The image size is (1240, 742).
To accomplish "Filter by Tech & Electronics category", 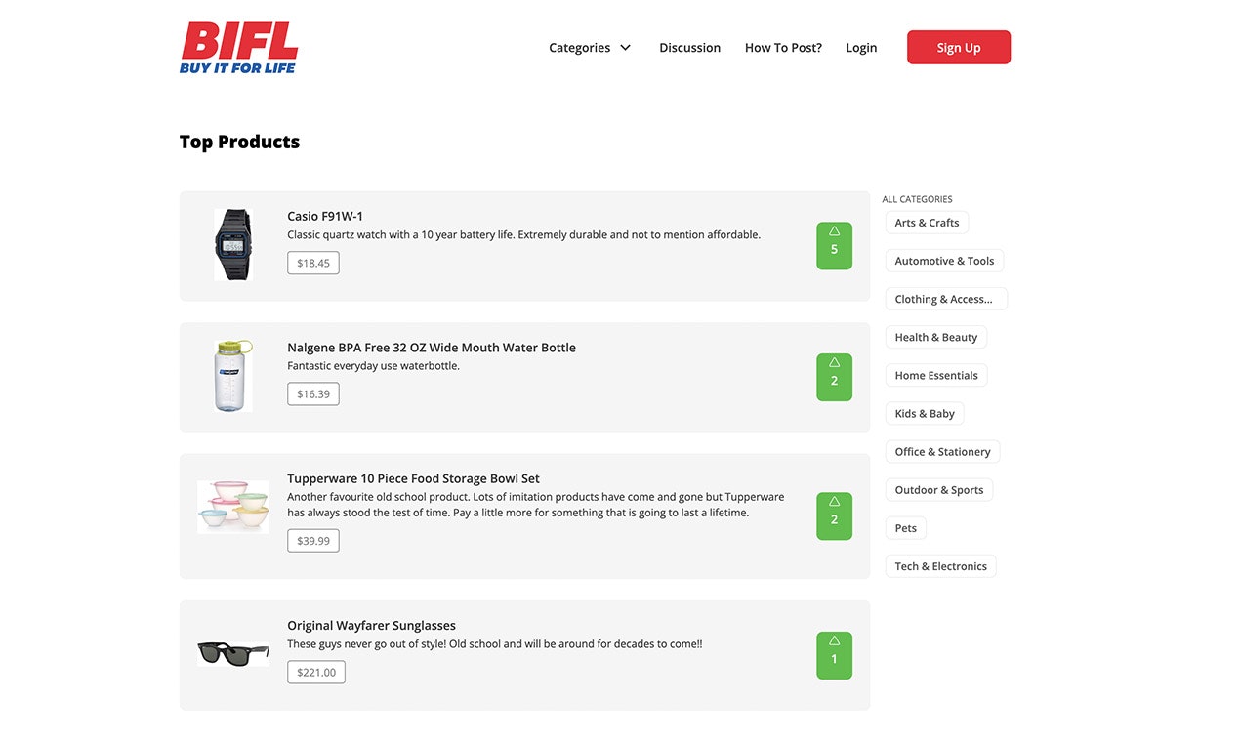I will [940, 566].
